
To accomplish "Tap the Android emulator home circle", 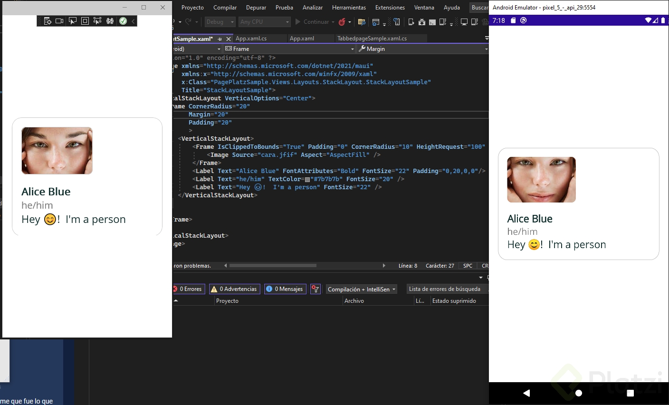I will (578, 393).
